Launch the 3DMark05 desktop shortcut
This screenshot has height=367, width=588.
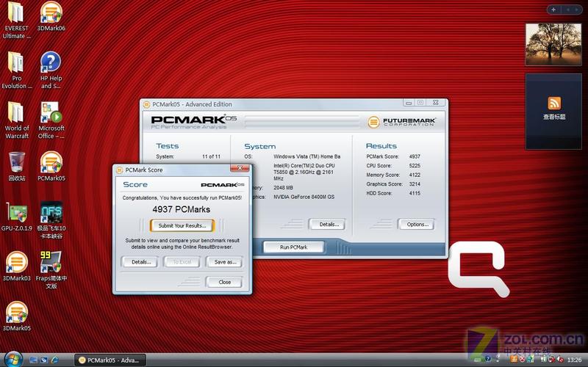(16, 316)
